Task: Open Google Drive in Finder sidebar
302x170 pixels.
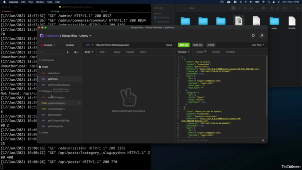Action: point(161,17)
